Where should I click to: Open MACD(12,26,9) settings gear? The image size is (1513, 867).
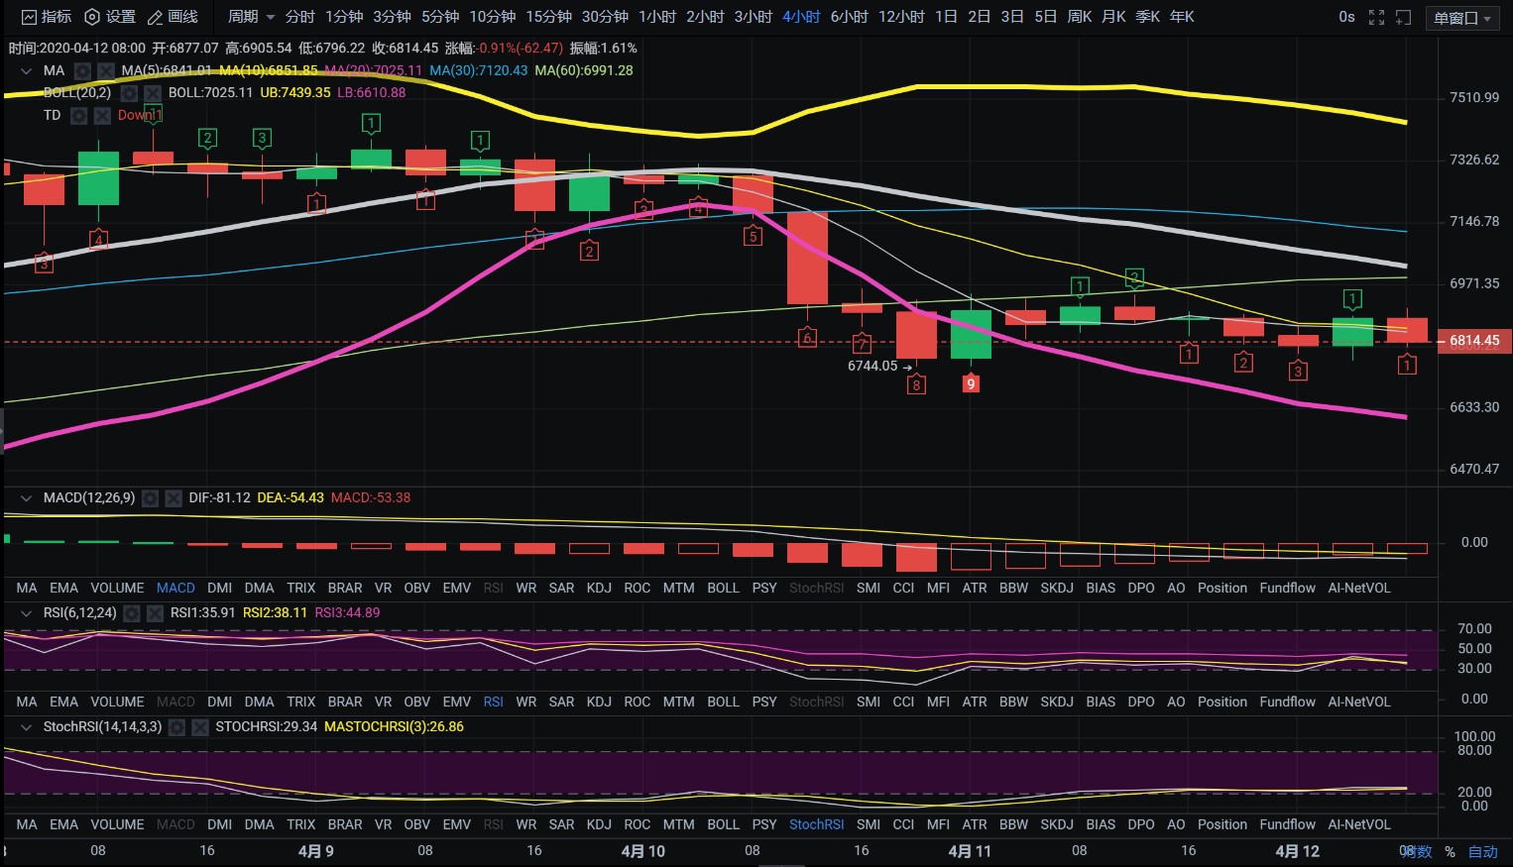point(150,497)
